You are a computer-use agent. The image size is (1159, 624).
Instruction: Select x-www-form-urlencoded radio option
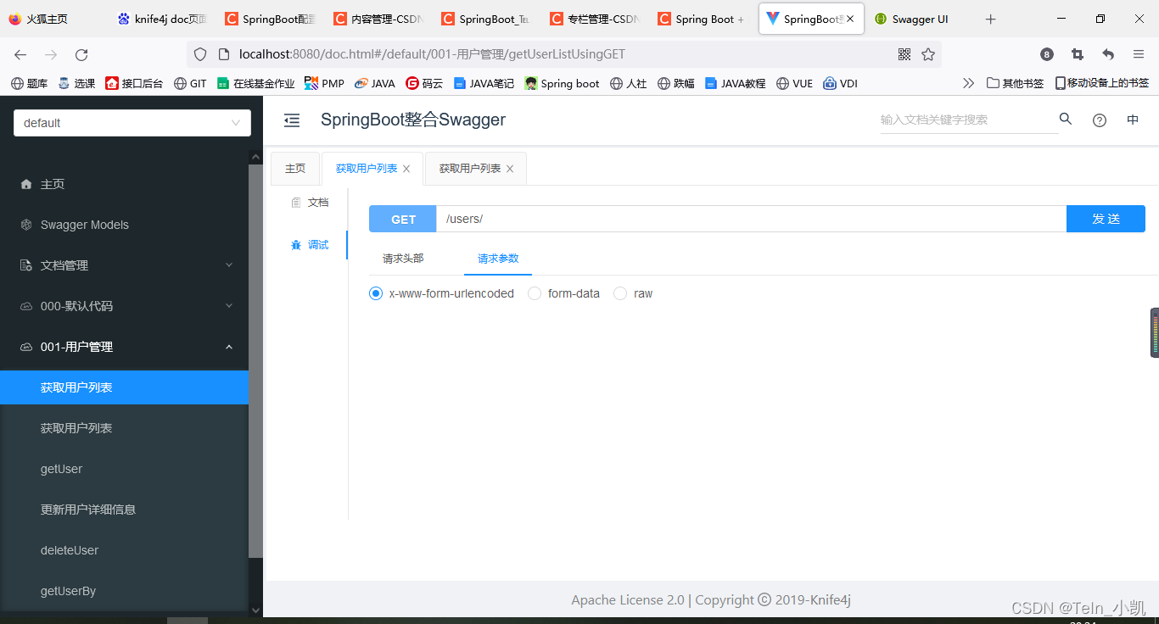(x=376, y=293)
